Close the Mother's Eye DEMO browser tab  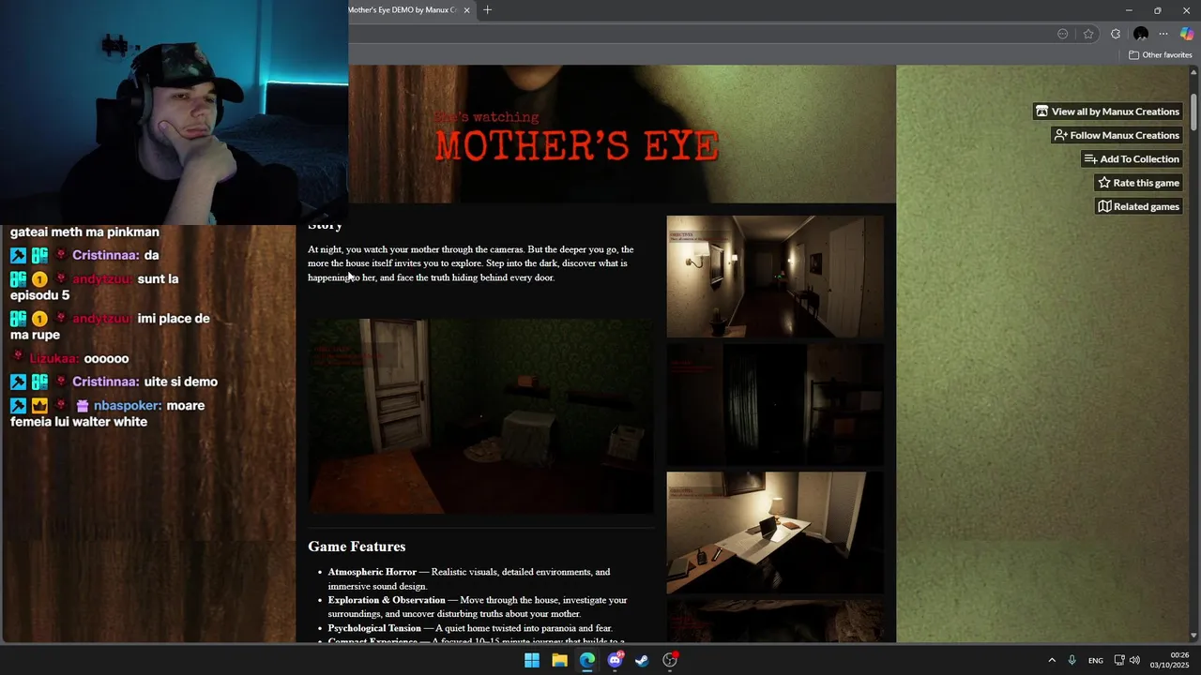click(467, 10)
